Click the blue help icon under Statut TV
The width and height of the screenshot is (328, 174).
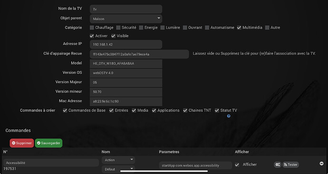pos(229,116)
